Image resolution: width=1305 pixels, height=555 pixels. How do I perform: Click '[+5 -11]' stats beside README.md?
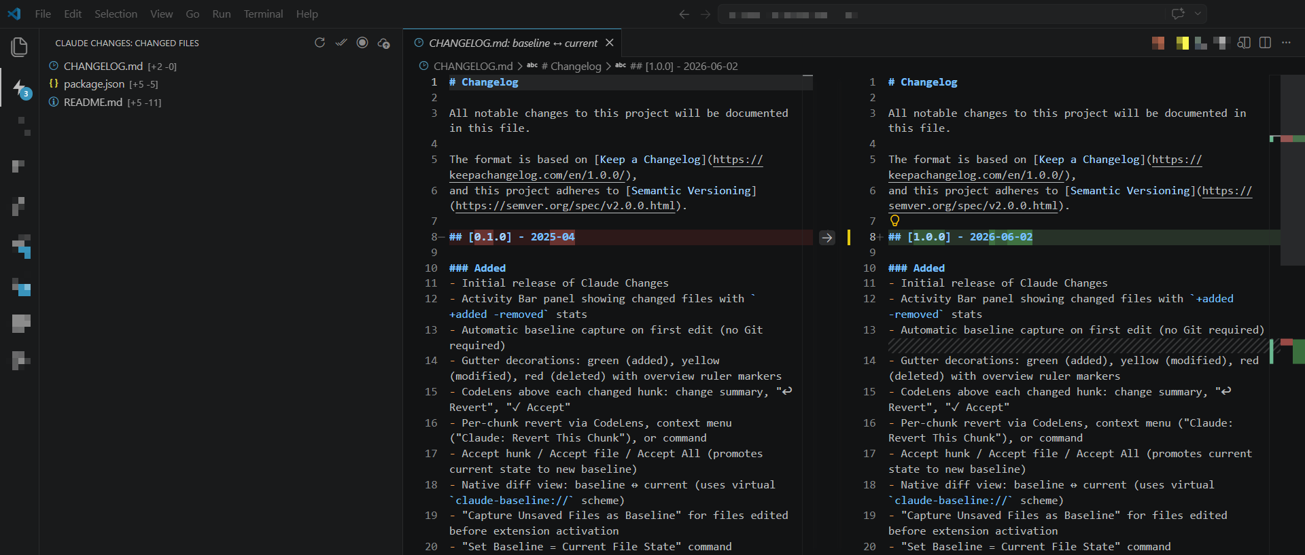pyautogui.click(x=144, y=103)
